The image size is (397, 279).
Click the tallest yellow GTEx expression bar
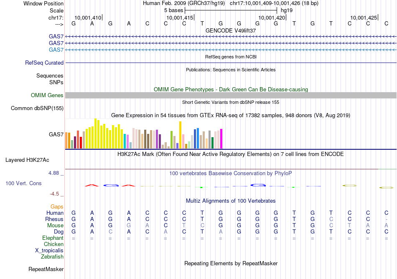[x=95, y=133]
